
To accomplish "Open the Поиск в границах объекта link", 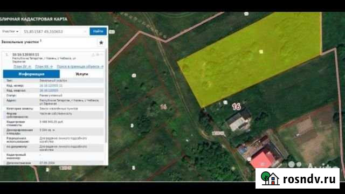I will pos(80,66).
